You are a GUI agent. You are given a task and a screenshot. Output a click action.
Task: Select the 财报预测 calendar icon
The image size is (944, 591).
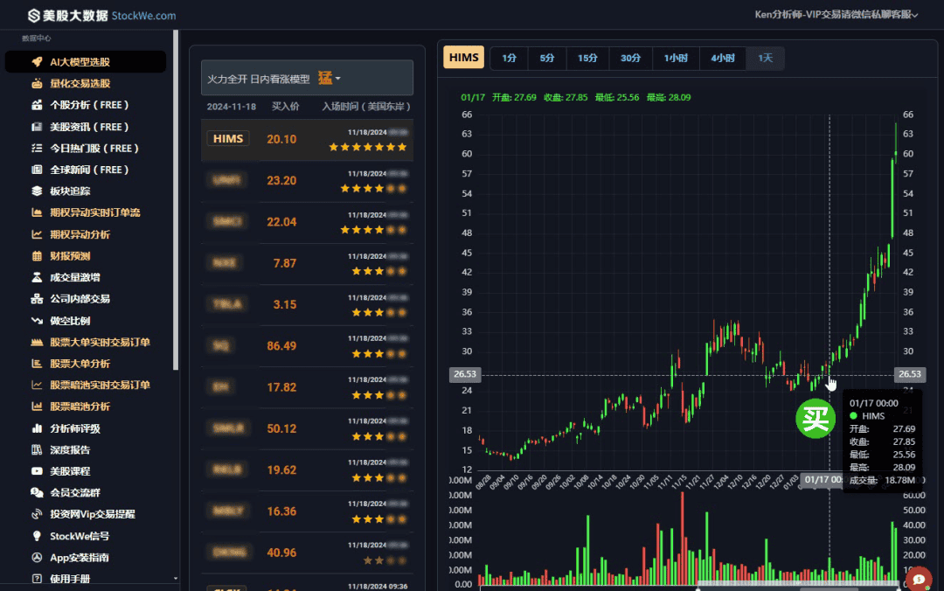38,256
